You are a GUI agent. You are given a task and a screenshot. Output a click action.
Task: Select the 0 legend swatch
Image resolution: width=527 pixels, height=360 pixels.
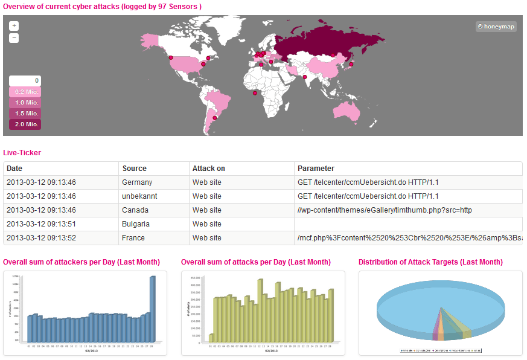click(25, 81)
